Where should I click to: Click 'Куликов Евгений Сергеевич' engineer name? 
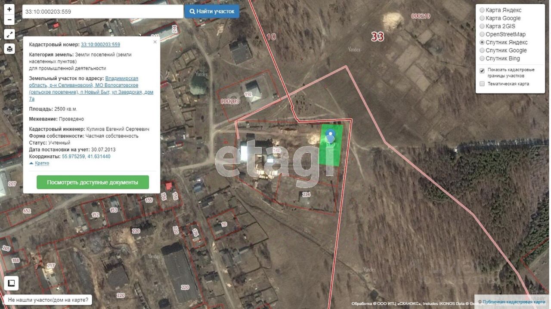[x=118, y=129]
